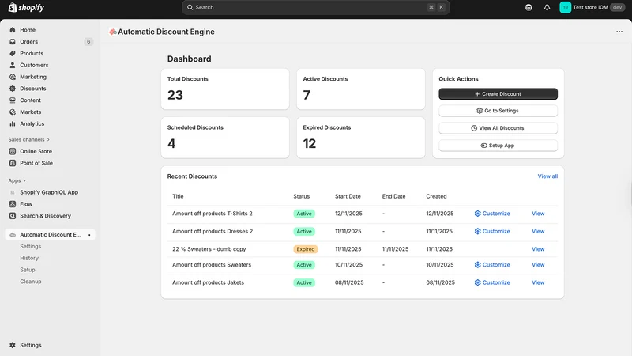View Amount off products Sweaters discount
Image resolution: width=632 pixels, height=356 pixels.
pos(538,265)
